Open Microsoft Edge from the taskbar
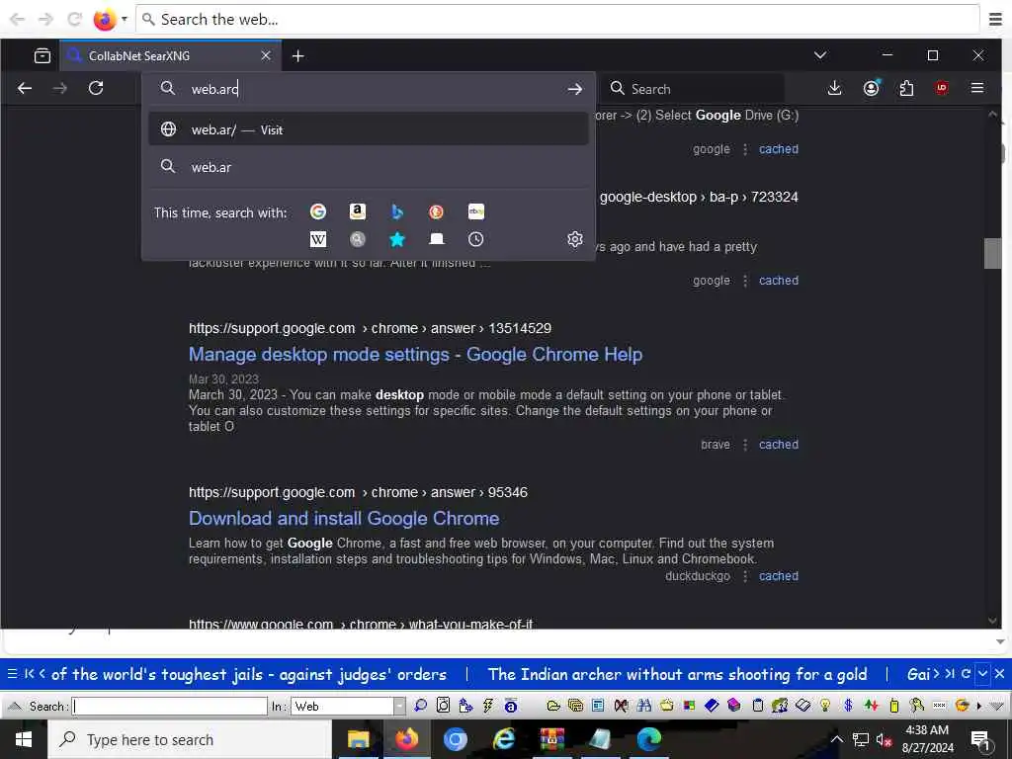The image size is (1012, 759). 648,739
